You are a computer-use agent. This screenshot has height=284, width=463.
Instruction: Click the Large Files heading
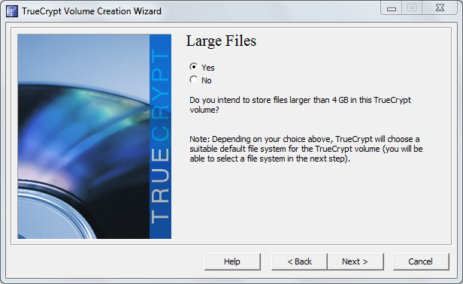[221, 41]
